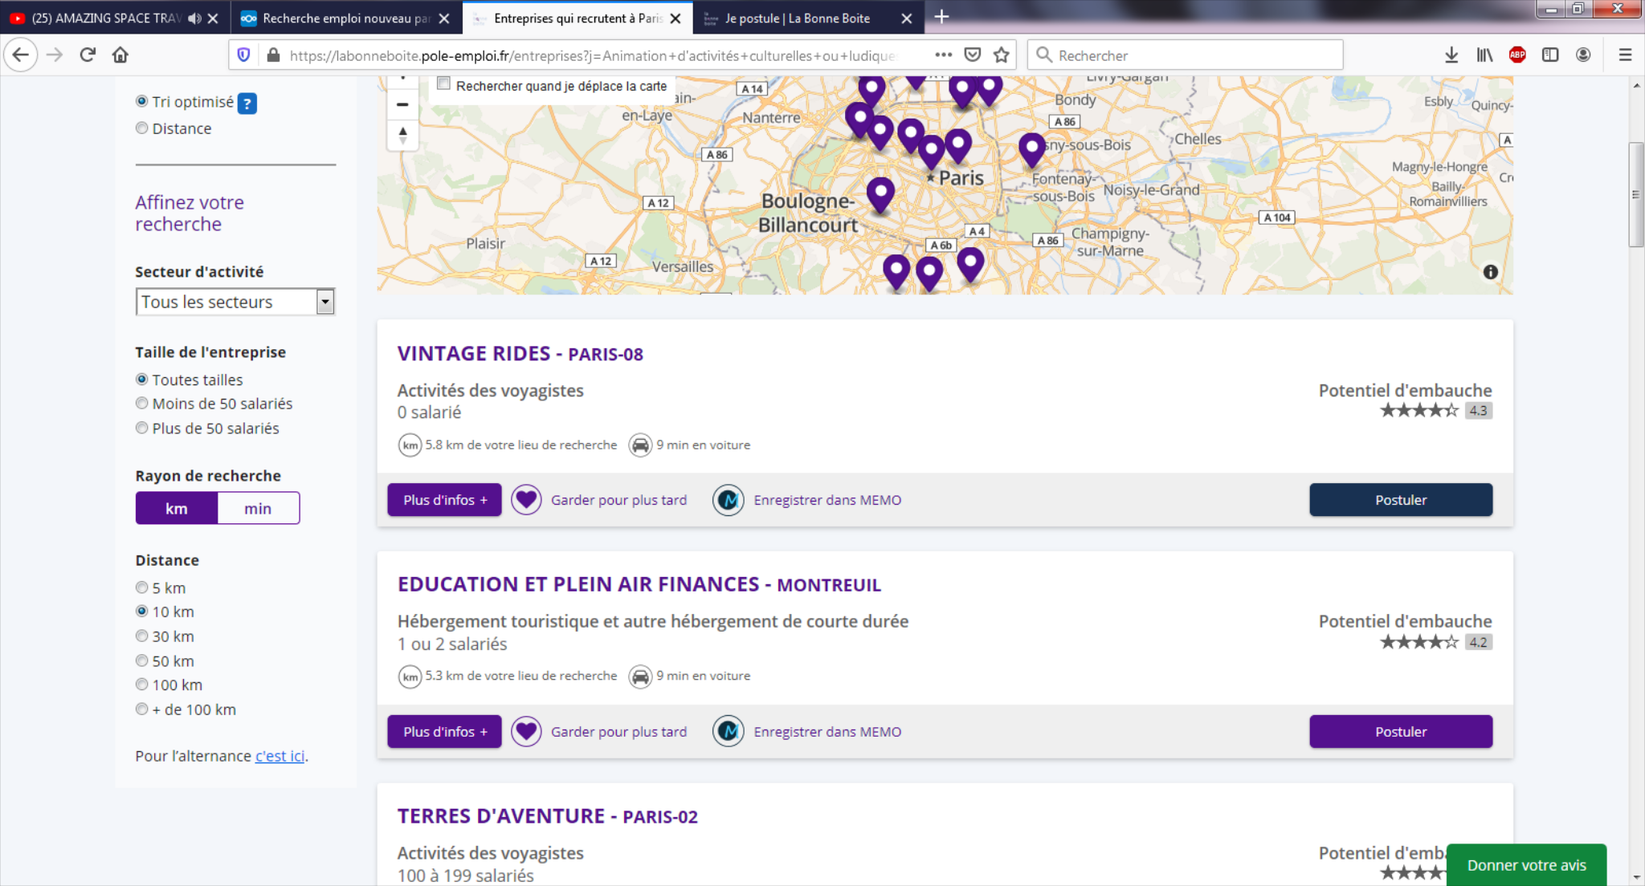This screenshot has height=886, width=1645.
Task: Click the blue help icon next to Tri optimisé
Action: tap(247, 104)
